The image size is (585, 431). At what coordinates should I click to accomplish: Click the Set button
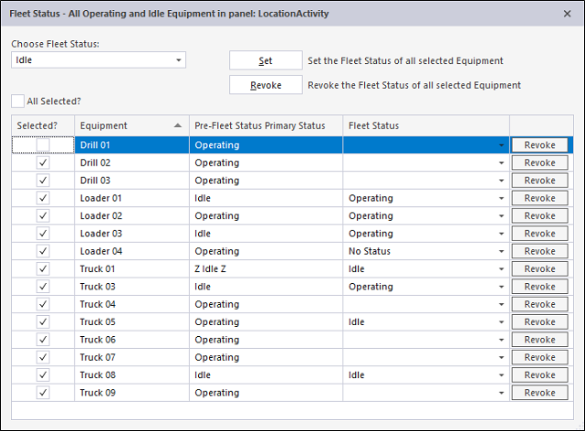click(x=265, y=61)
